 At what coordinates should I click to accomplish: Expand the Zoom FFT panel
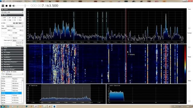pos(12,55)
